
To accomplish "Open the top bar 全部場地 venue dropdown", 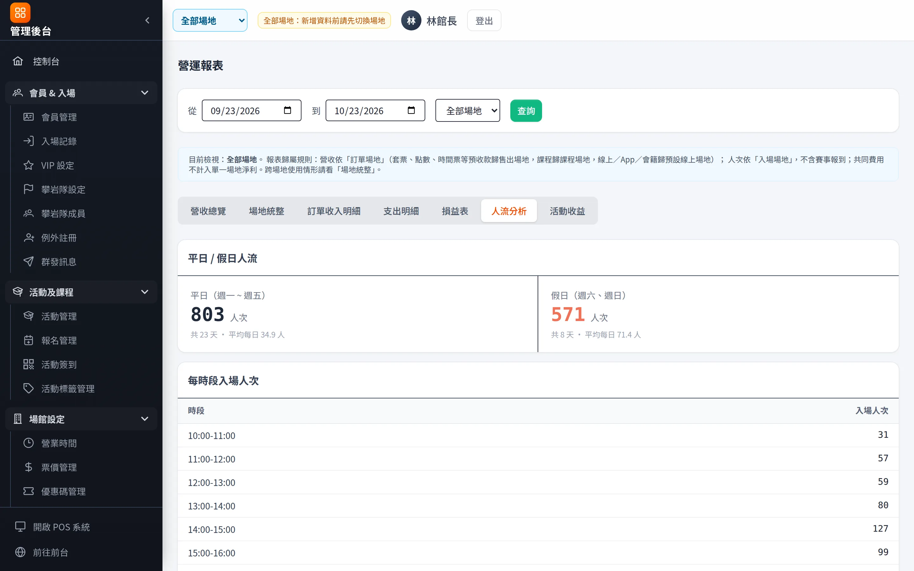I will tap(210, 20).
